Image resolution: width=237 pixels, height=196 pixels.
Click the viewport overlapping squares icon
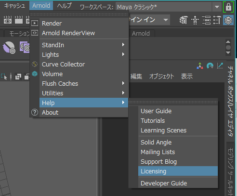[x=18, y=77]
